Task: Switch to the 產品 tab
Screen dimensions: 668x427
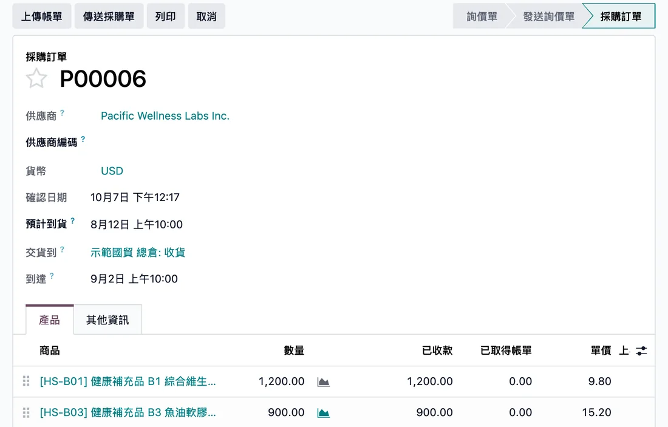Action: click(x=49, y=319)
